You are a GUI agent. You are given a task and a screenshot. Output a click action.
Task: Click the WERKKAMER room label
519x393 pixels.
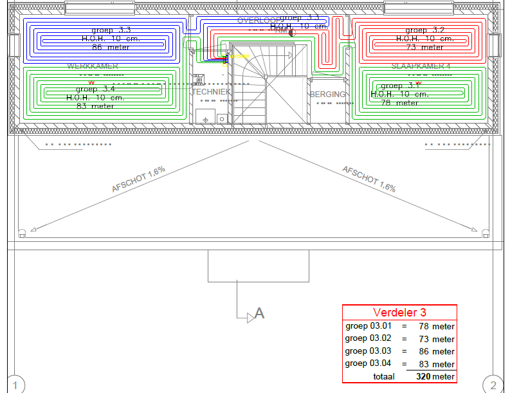93,66
